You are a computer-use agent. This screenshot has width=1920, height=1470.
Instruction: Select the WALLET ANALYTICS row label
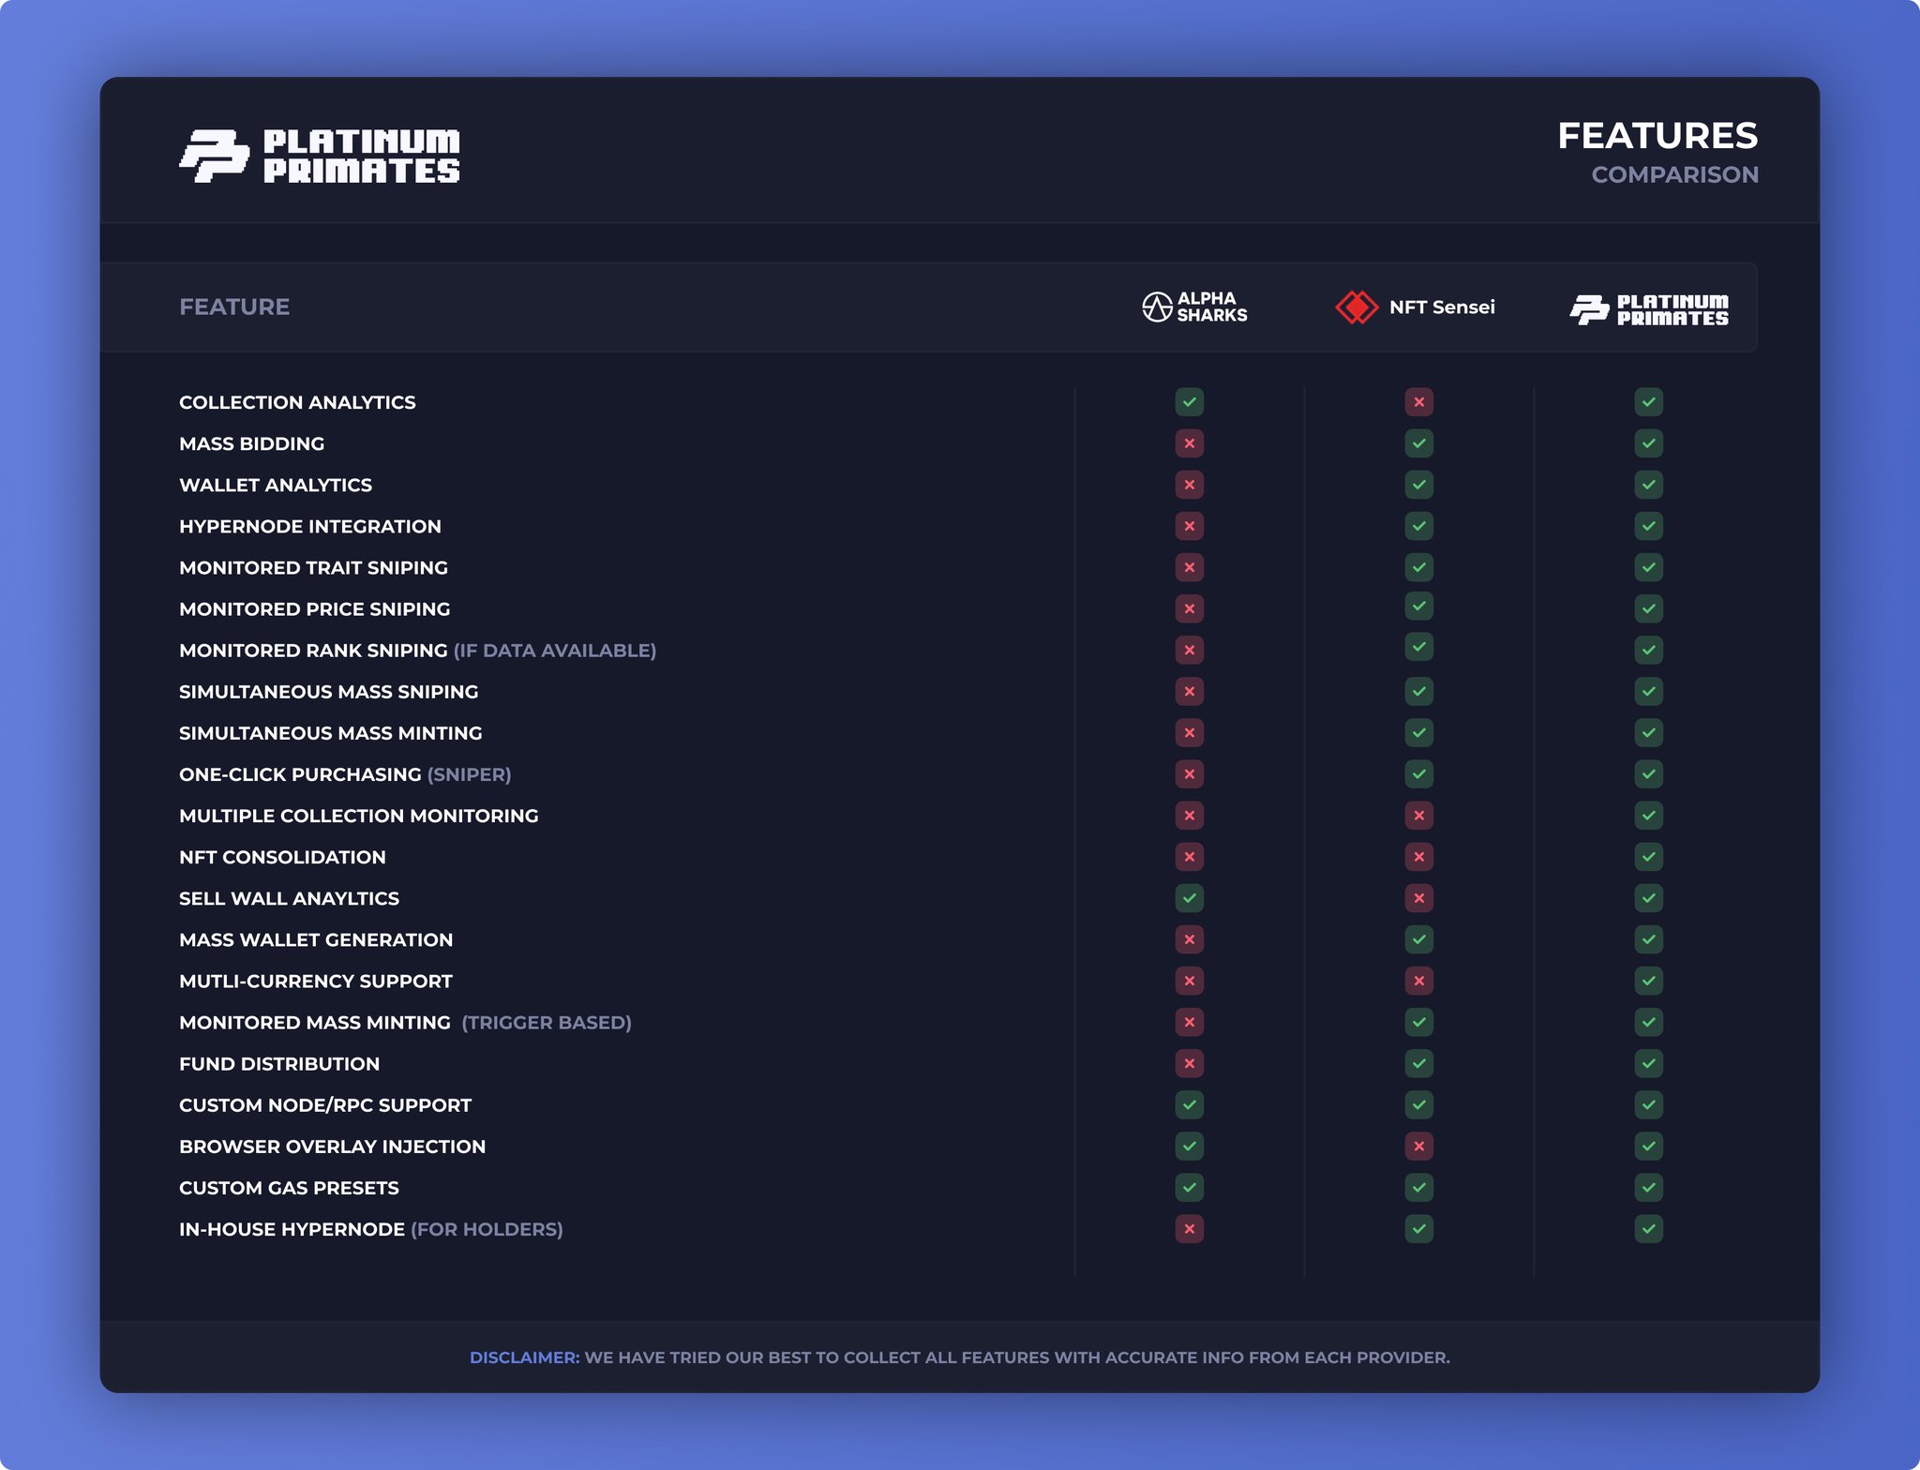pyautogui.click(x=276, y=485)
